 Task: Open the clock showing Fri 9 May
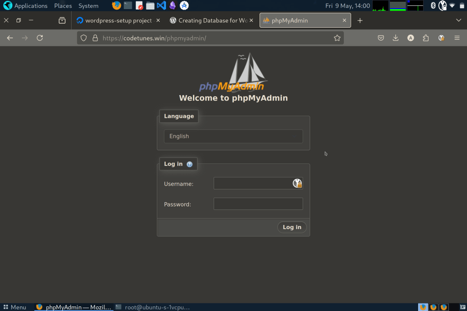[347, 5]
